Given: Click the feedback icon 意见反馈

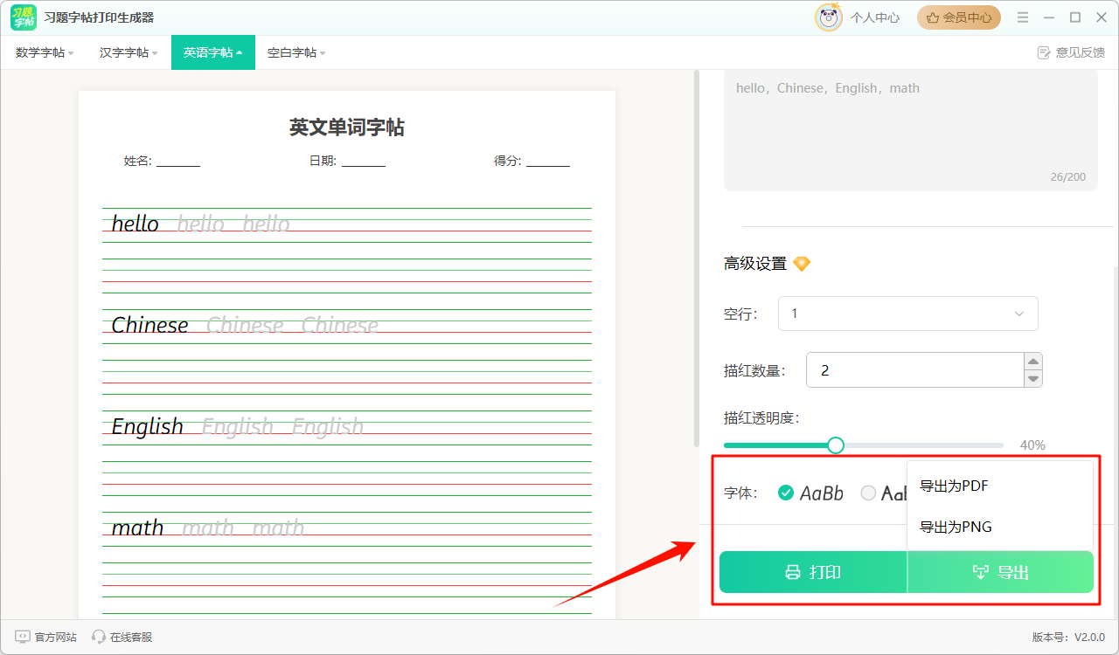Looking at the screenshot, I should coord(1043,52).
